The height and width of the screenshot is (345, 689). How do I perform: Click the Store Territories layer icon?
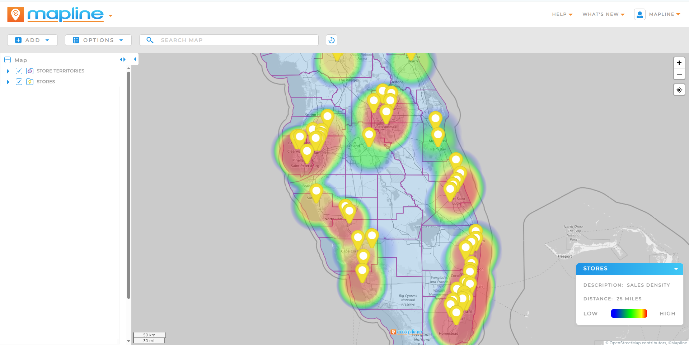30,71
